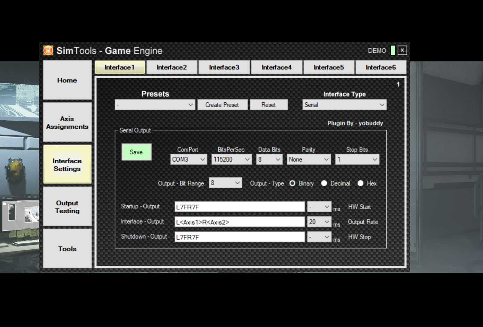Select the Decimal output type
Image resolution: width=483 pixels, height=327 pixels.
pos(324,183)
